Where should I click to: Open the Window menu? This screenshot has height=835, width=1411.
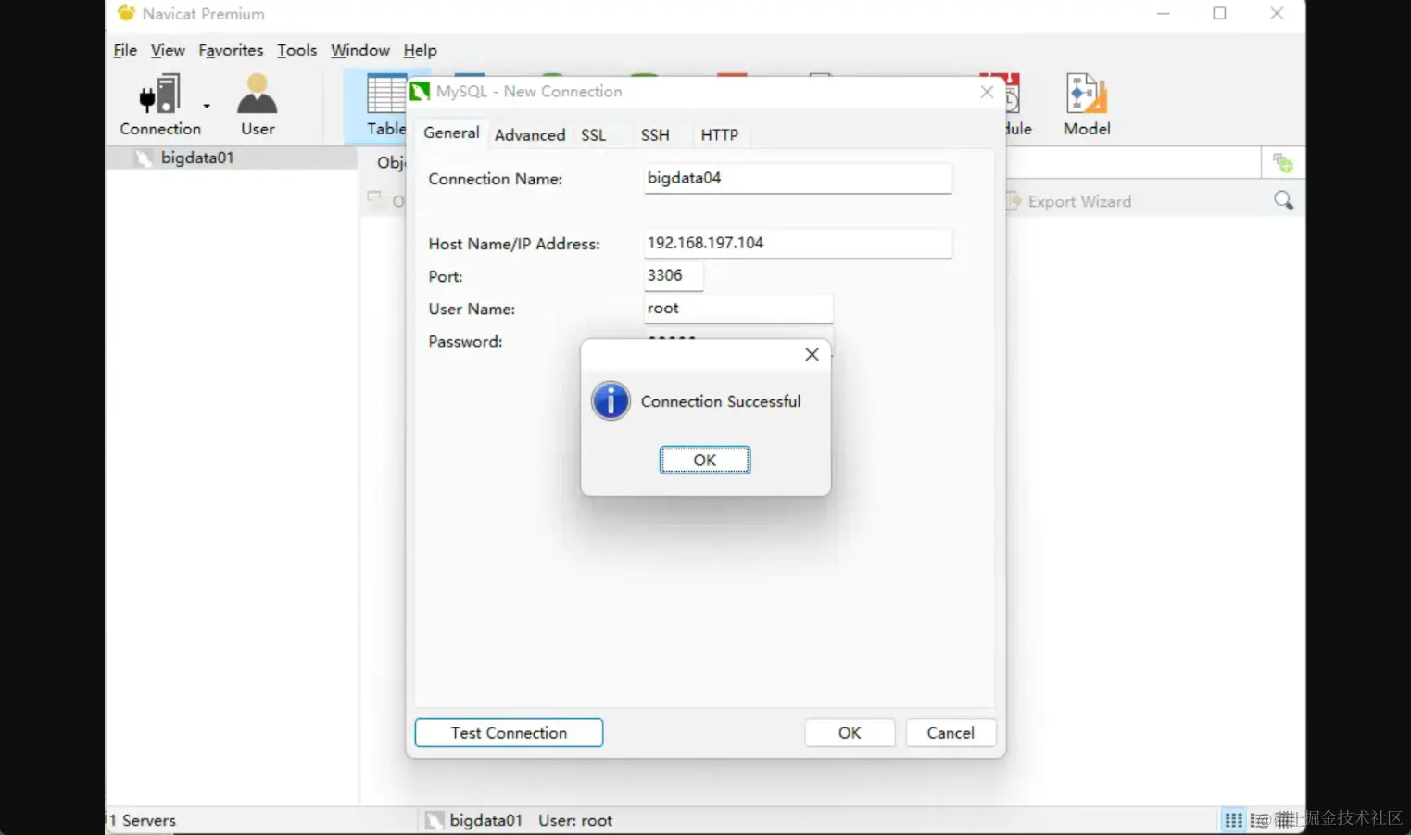pyautogui.click(x=360, y=50)
